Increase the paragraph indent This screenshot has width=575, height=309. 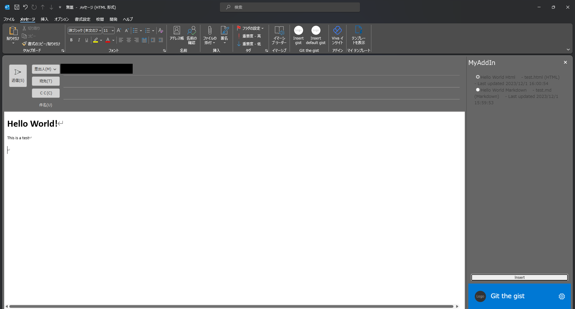click(161, 40)
